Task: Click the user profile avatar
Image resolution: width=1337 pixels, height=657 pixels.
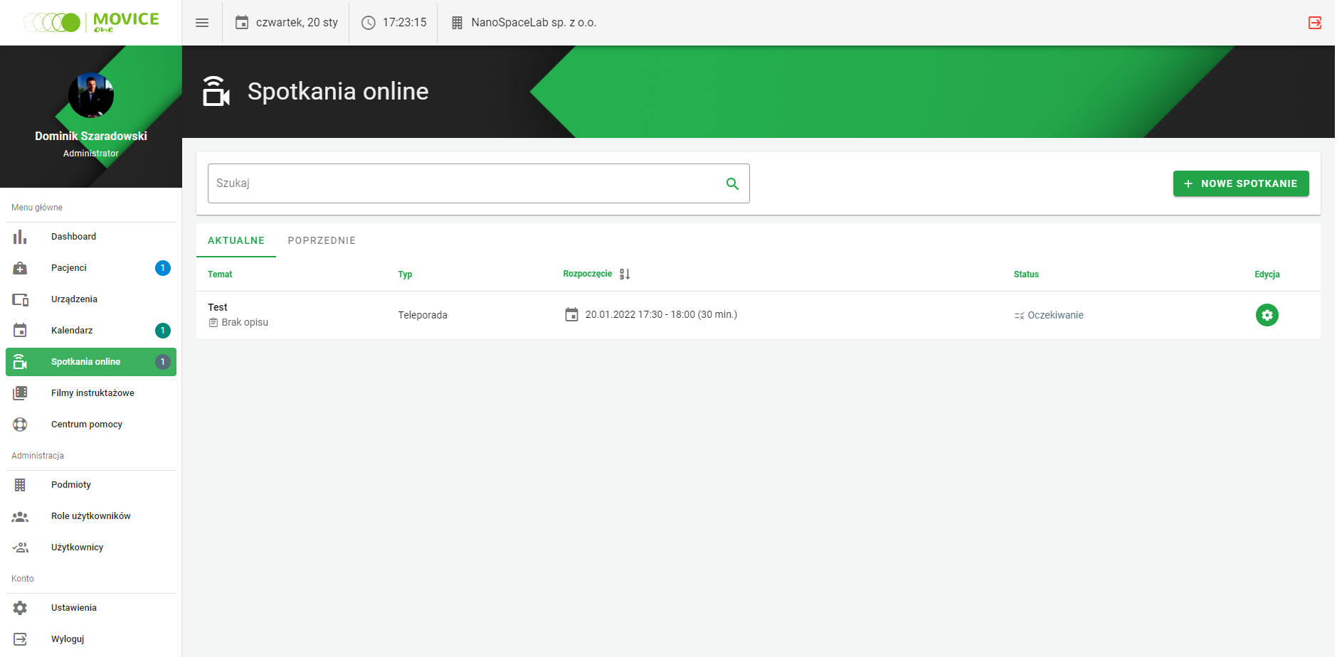Action: coord(91,95)
